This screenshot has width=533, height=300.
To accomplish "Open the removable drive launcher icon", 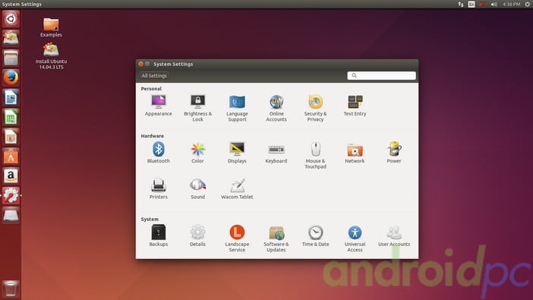I will (x=11, y=215).
